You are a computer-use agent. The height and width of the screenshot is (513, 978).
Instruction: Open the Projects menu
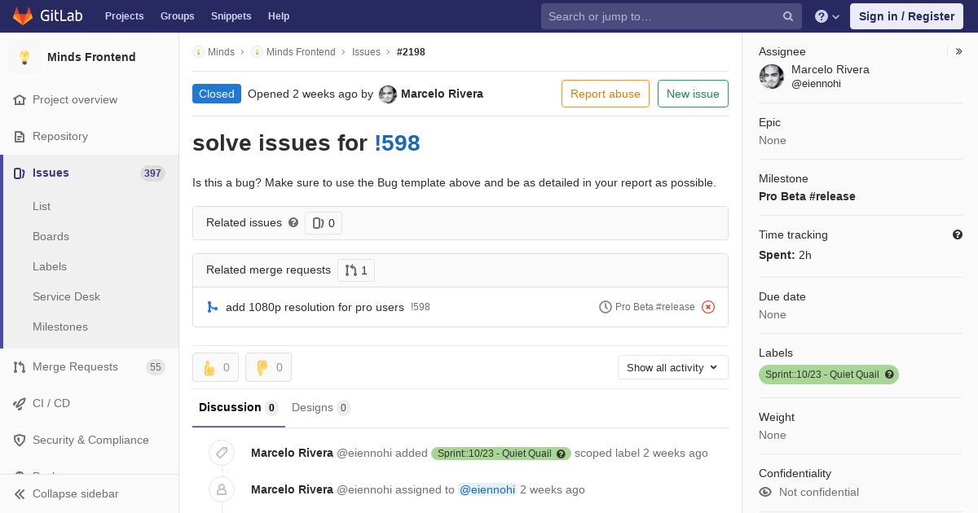(x=125, y=16)
